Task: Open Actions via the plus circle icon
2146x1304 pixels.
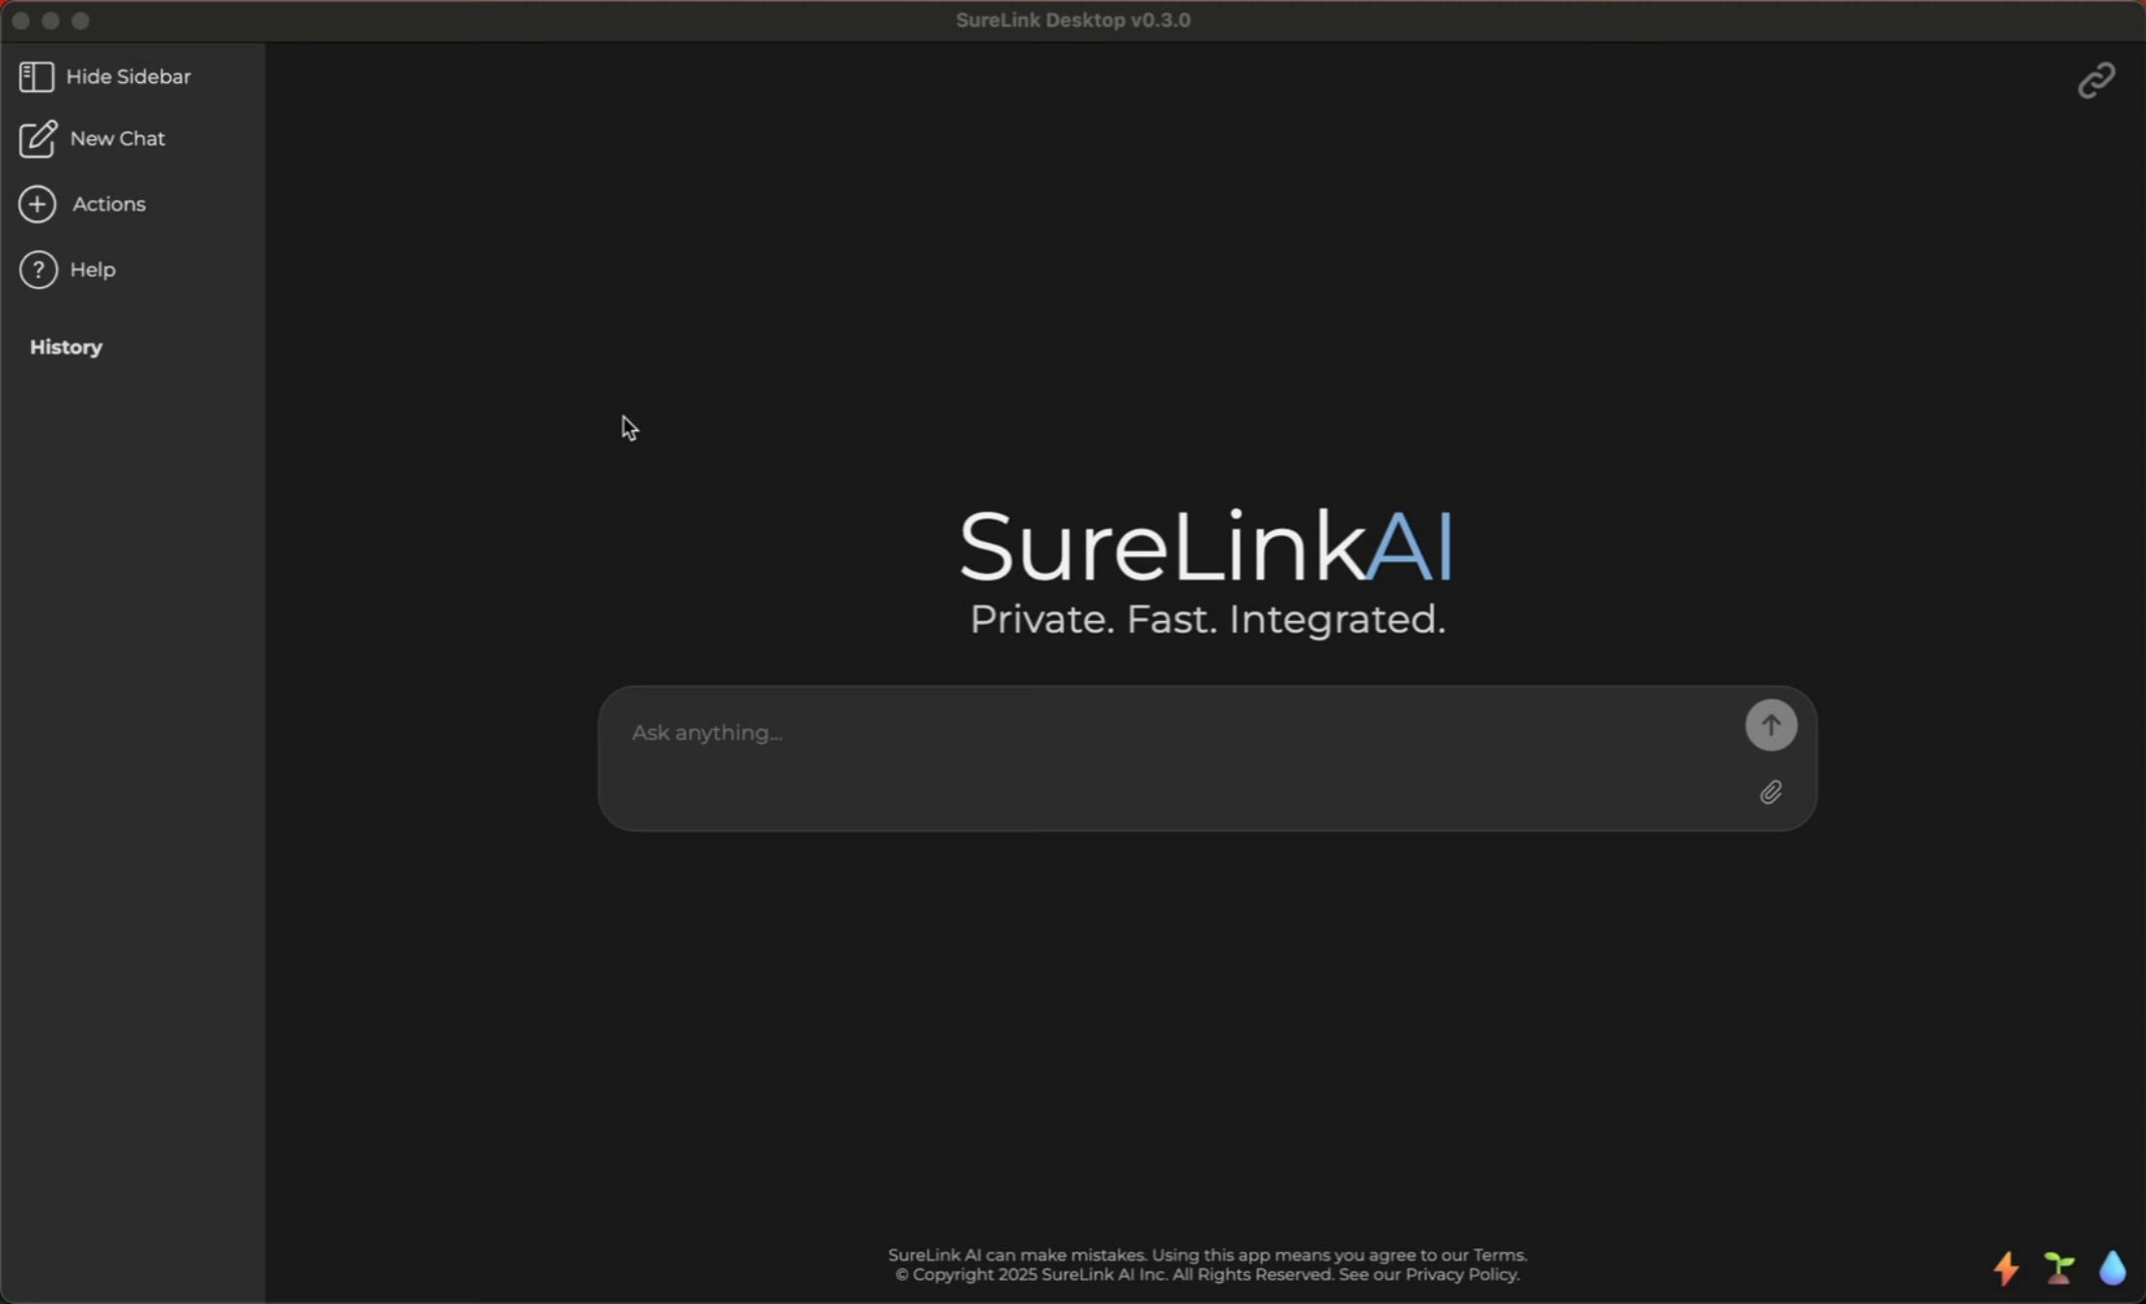Action: [x=38, y=204]
